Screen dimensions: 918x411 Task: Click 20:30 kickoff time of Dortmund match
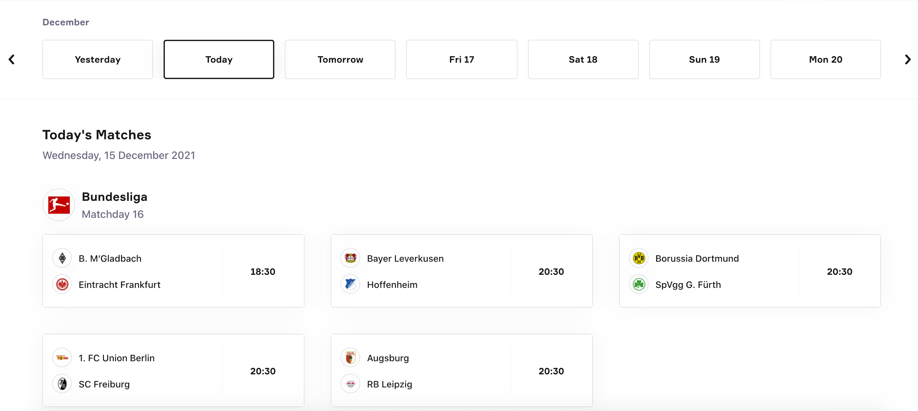pyautogui.click(x=839, y=271)
